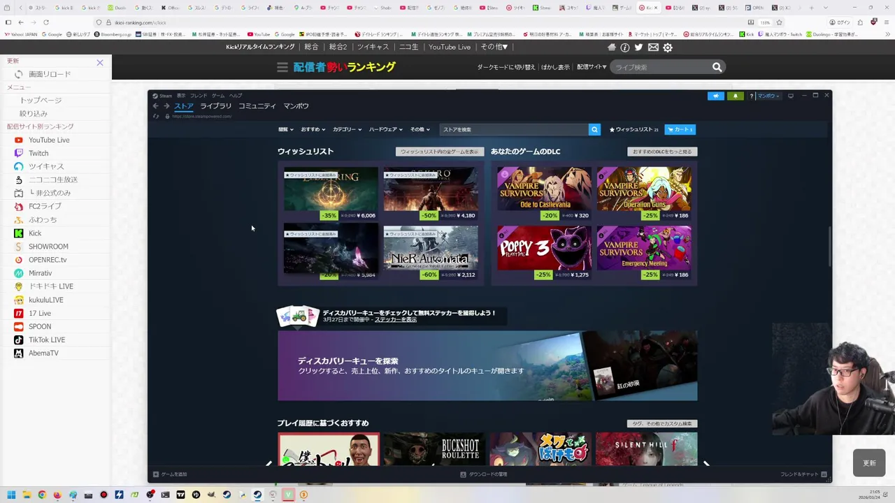Expand the Steam おすすめ dropdown
Viewport: 895px width, 503px height.
(x=313, y=129)
